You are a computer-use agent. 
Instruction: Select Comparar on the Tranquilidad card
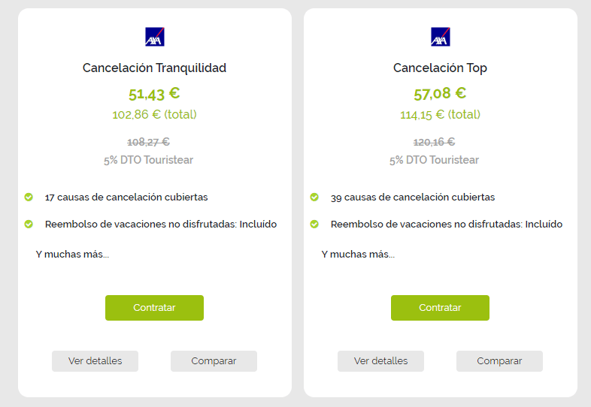point(214,361)
